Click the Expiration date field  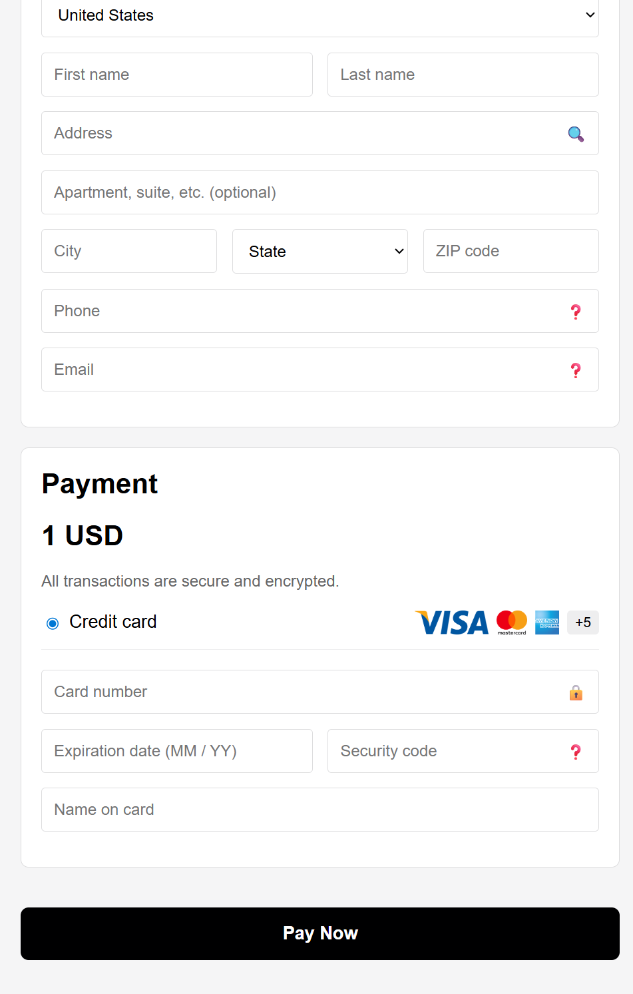click(177, 751)
